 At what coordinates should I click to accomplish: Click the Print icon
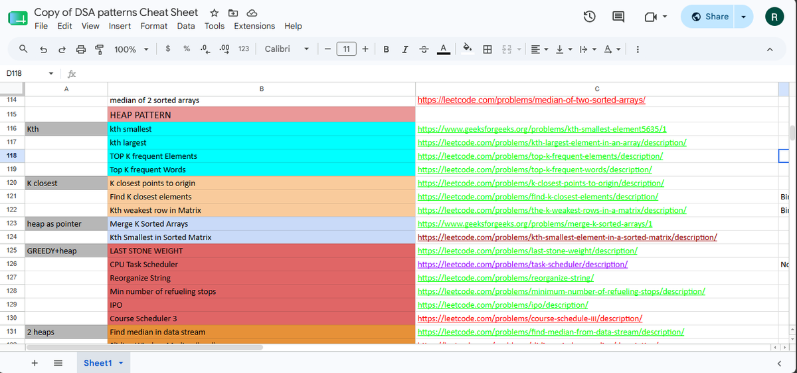click(x=81, y=49)
